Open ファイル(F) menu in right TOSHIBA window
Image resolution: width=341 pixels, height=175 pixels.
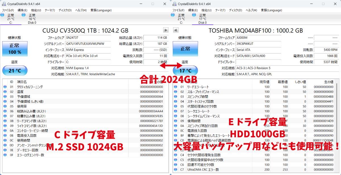(x=178, y=10)
